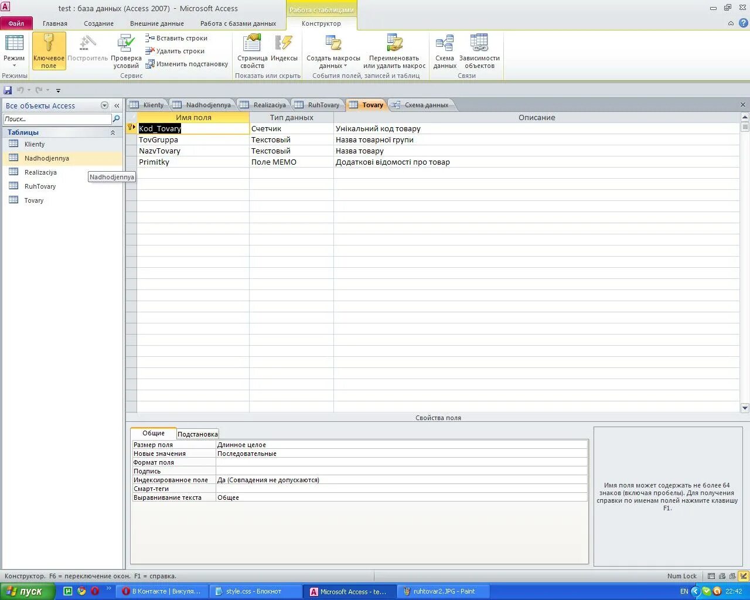Open the Файл tab
Image resolution: width=750 pixels, height=600 pixels.
point(16,23)
